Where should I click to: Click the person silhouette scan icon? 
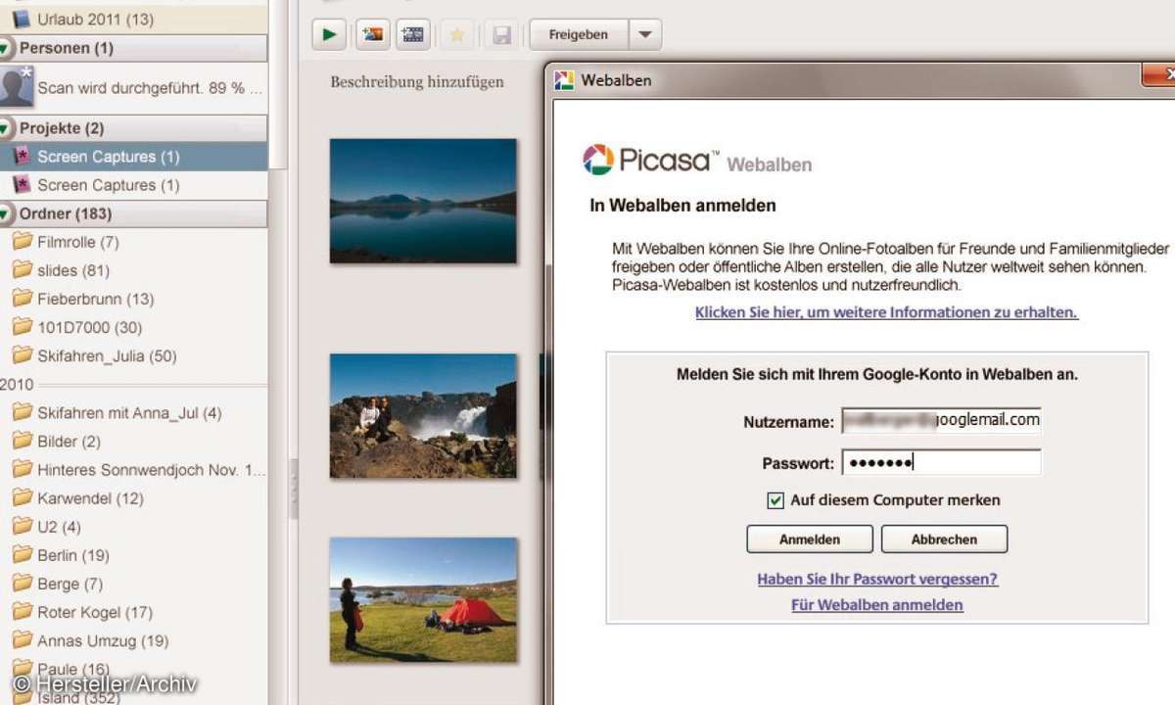coord(17,87)
